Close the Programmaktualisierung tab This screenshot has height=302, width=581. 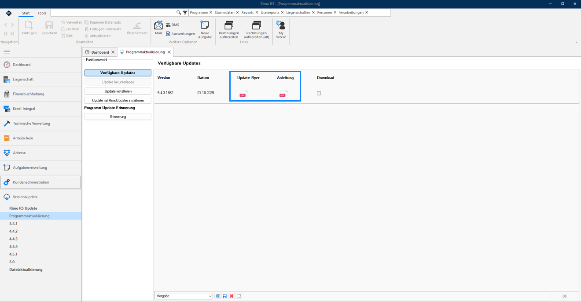tap(169, 52)
